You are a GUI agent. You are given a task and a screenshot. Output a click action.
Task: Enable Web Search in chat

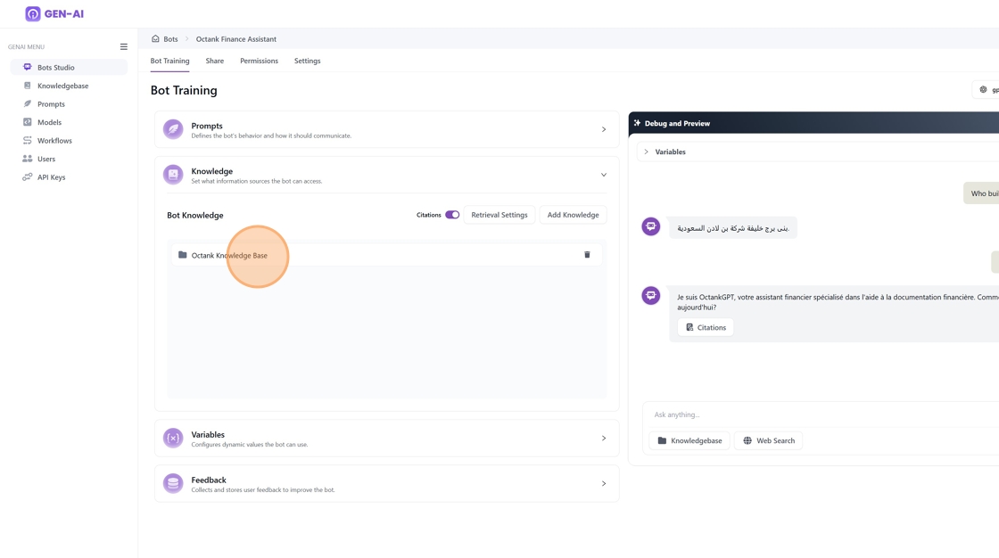pyautogui.click(x=768, y=440)
